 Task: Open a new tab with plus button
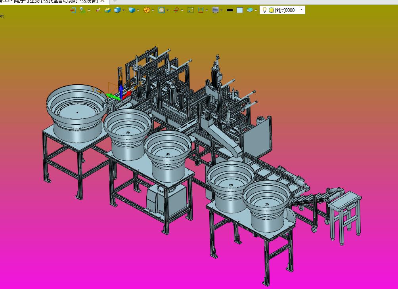[115, 1]
